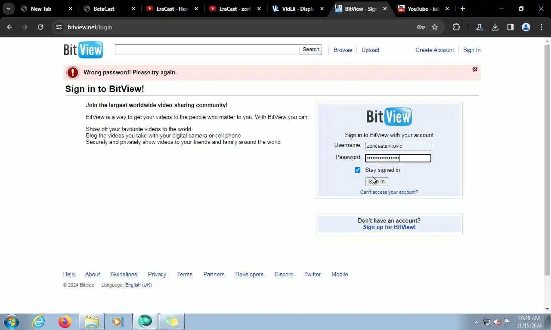Open the Chrome three-dot menu
551x330 pixels.
(542, 27)
